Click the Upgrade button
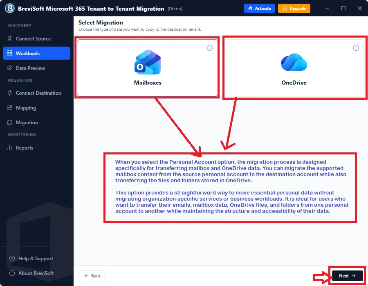368x286 pixels. tap(294, 9)
